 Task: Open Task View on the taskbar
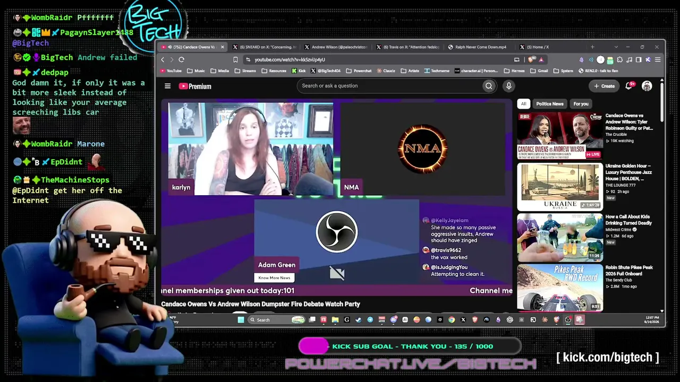pos(312,320)
